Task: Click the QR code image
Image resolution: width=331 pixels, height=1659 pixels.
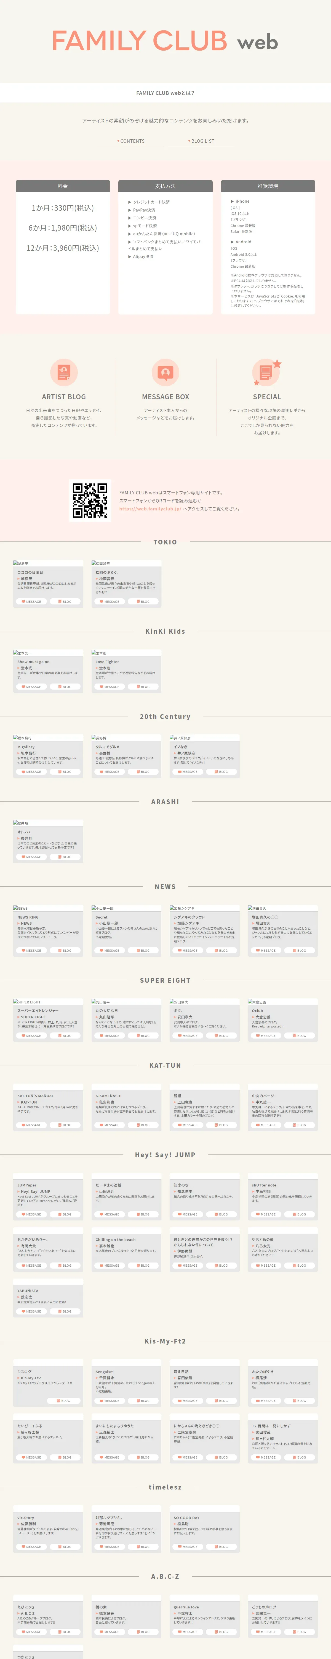Action: point(89,500)
